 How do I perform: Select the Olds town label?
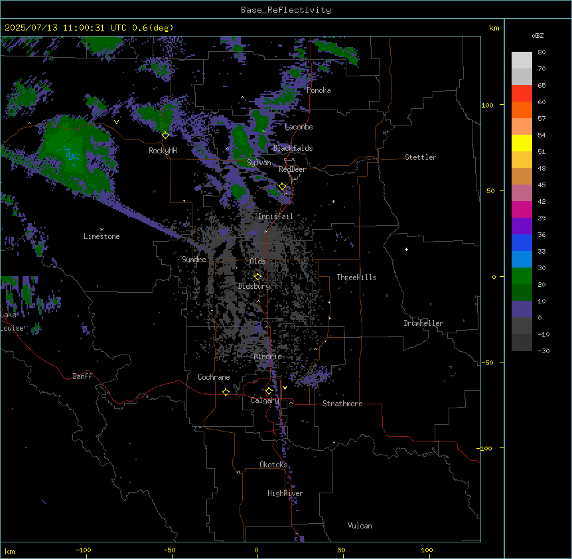tap(257, 262)
